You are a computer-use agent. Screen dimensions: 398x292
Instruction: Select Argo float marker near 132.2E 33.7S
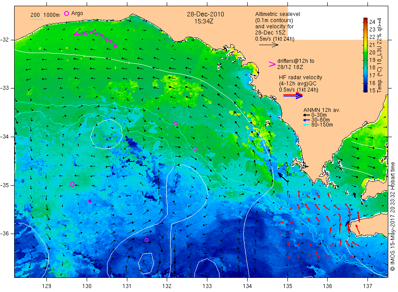pyautogui.click(x=176, y=123)
